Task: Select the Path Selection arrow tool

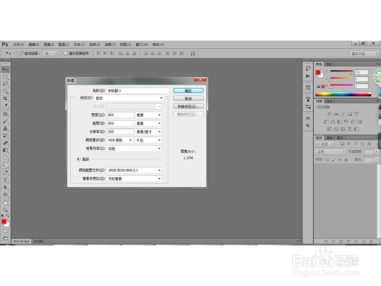Action: point(5,187)
